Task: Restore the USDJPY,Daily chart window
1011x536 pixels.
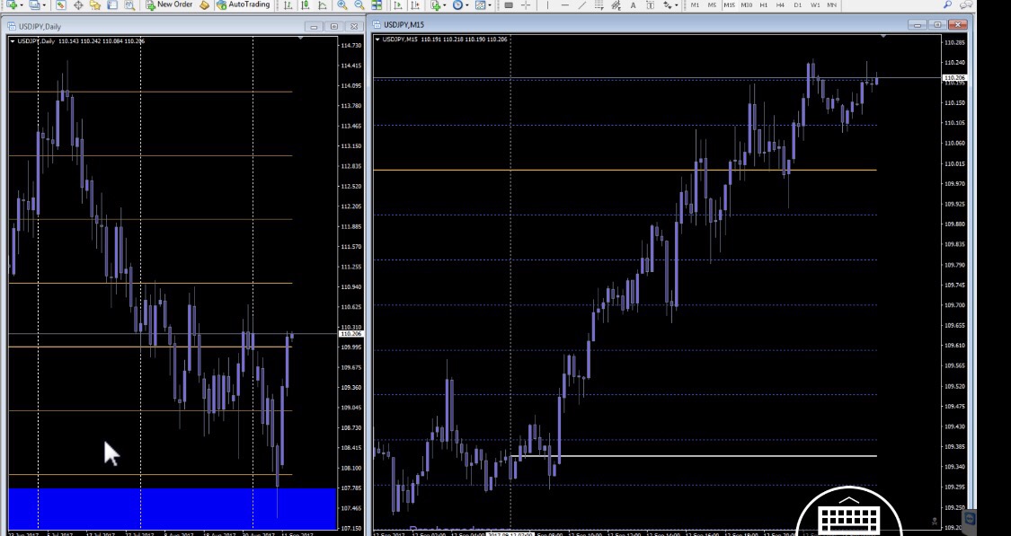Action: 334,26
